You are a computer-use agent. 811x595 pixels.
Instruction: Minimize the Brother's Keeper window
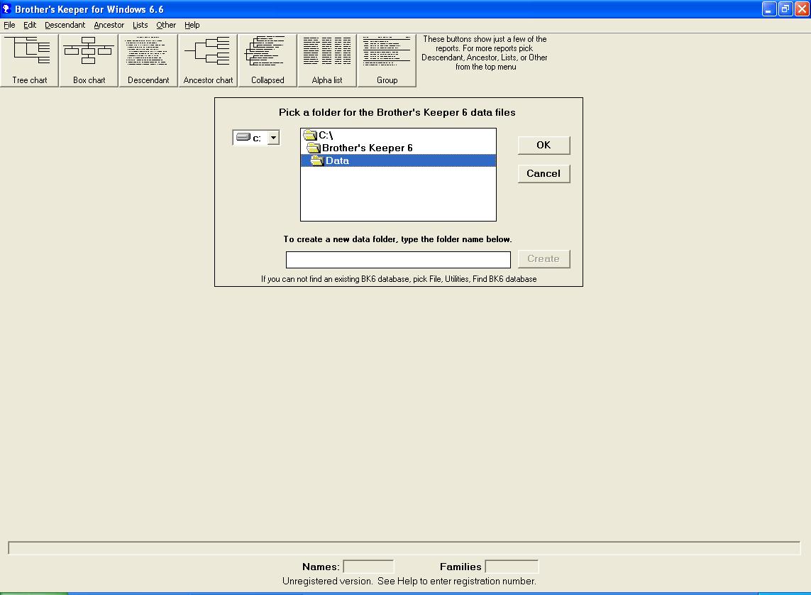(769, 9)
